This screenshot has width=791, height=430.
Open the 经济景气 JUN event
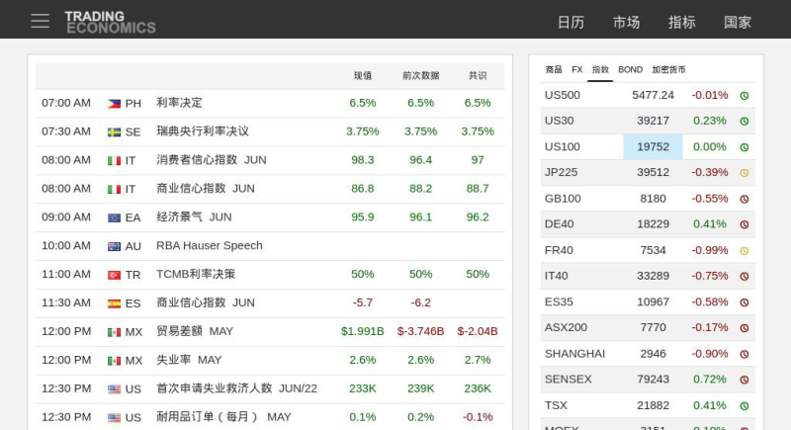(x=194, y=216)
